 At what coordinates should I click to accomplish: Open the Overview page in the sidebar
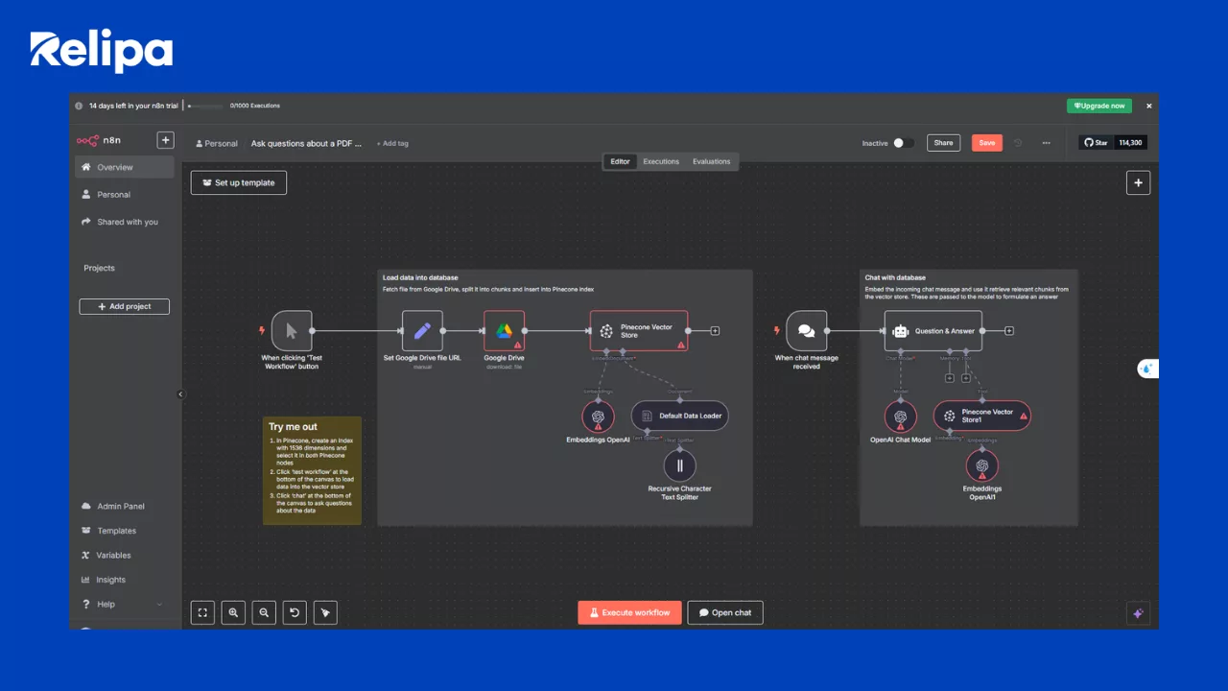(x=125, y=167)
